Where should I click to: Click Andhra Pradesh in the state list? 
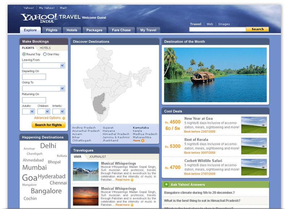click(84, 128)
